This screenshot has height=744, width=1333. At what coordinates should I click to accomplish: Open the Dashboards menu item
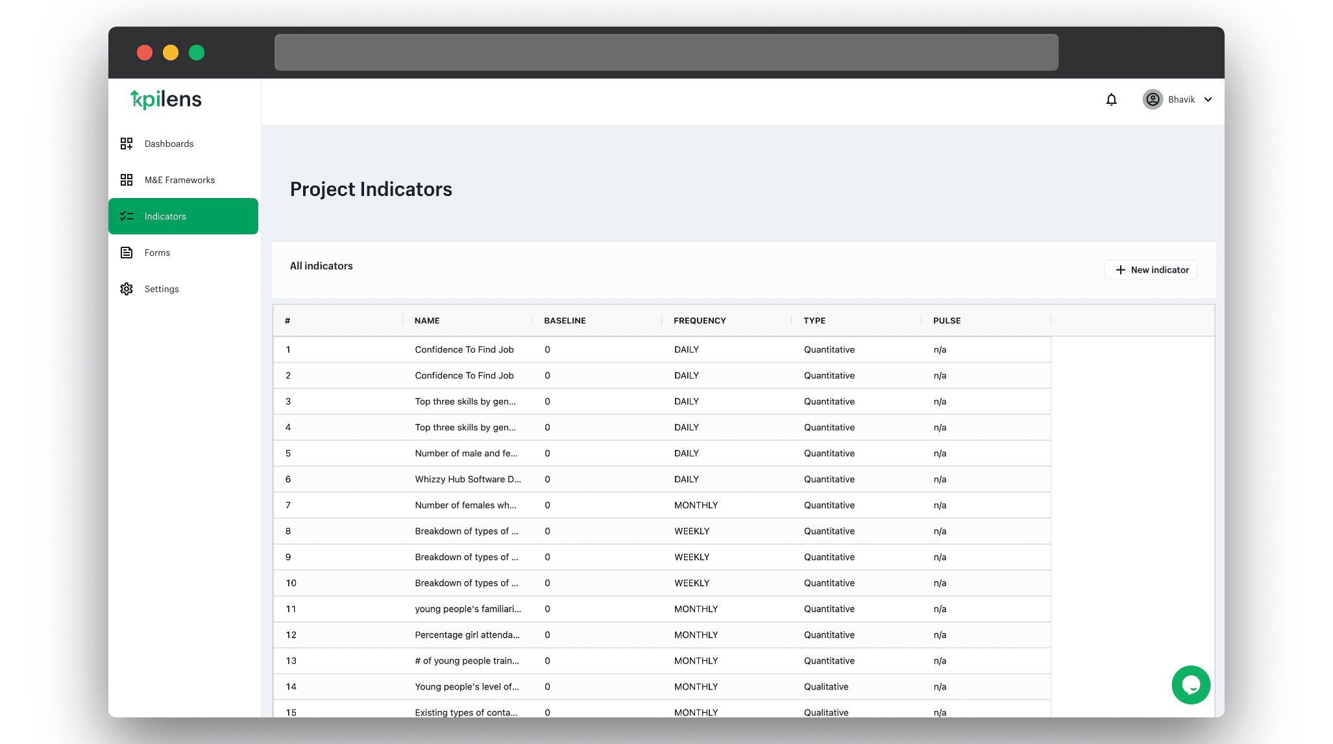(169, 143)
